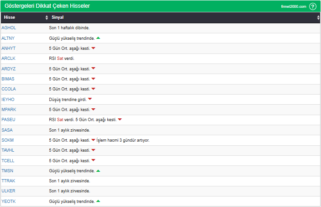321x207 pixels.
Task: Select TCELL signal '5 Gün Ort. aşağı kesti.'
Action: (69, 161)
